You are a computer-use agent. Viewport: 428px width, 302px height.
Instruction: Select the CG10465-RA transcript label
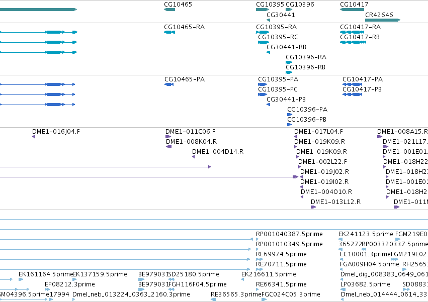coord(184,27)
